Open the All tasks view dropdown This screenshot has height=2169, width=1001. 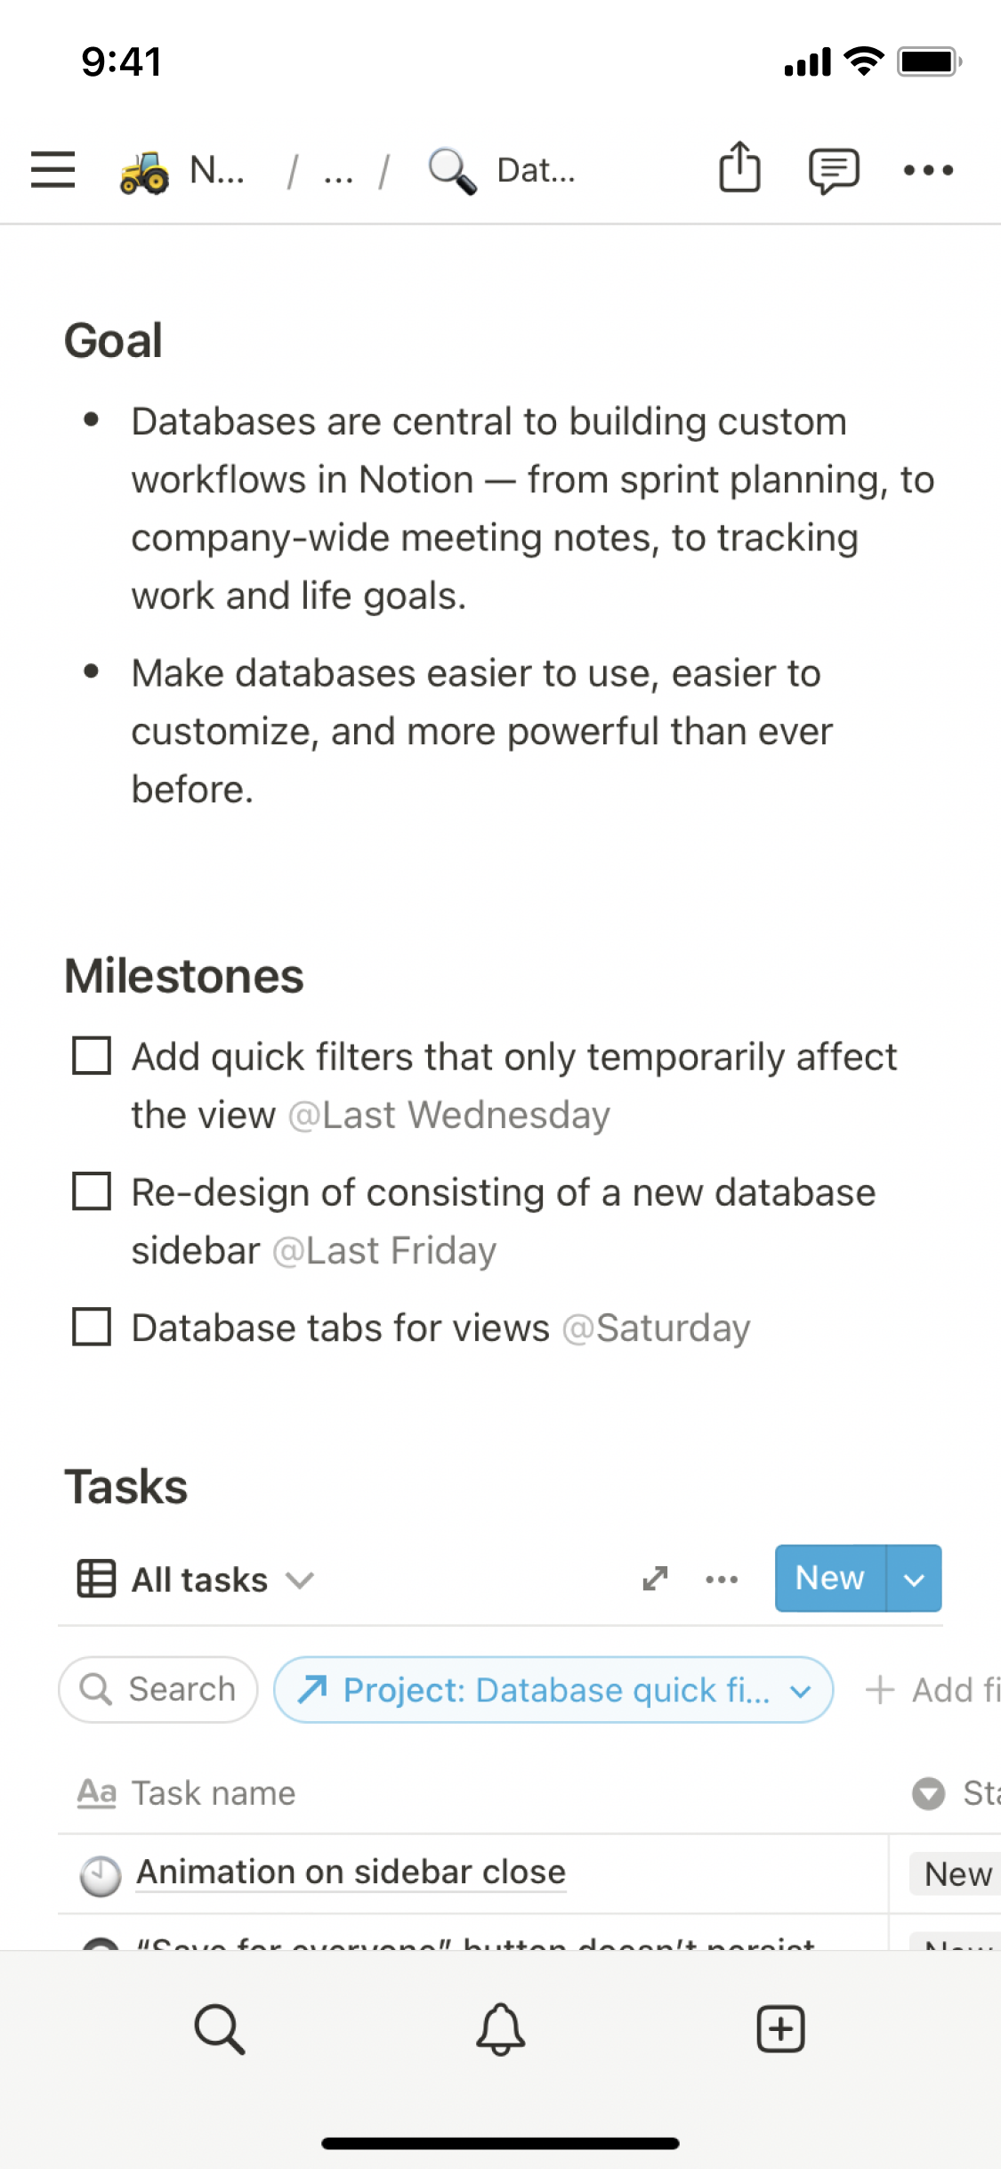[198, 1580]
